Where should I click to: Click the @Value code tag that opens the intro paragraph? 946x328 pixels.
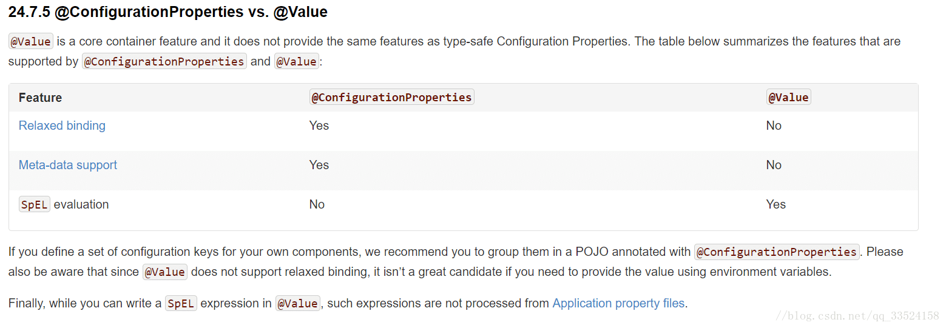[31, 41]
